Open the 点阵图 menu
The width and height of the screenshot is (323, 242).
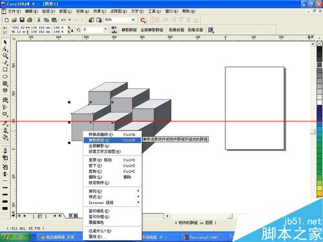pos(118,11)
